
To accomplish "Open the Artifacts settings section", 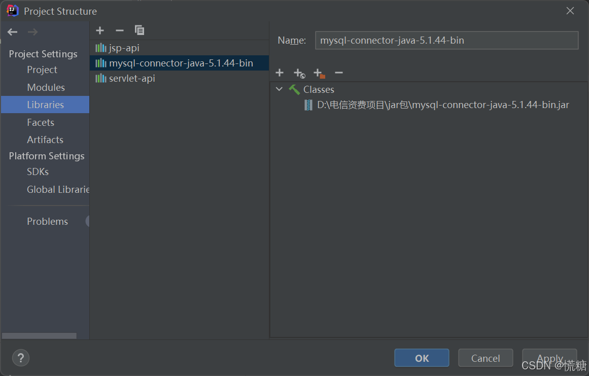I will [x=45, y=140].
